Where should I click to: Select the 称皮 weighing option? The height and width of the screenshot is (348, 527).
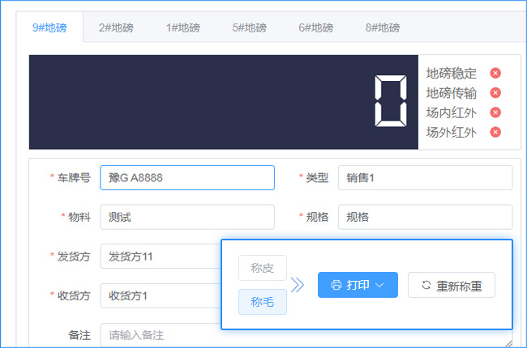(262, 268)
